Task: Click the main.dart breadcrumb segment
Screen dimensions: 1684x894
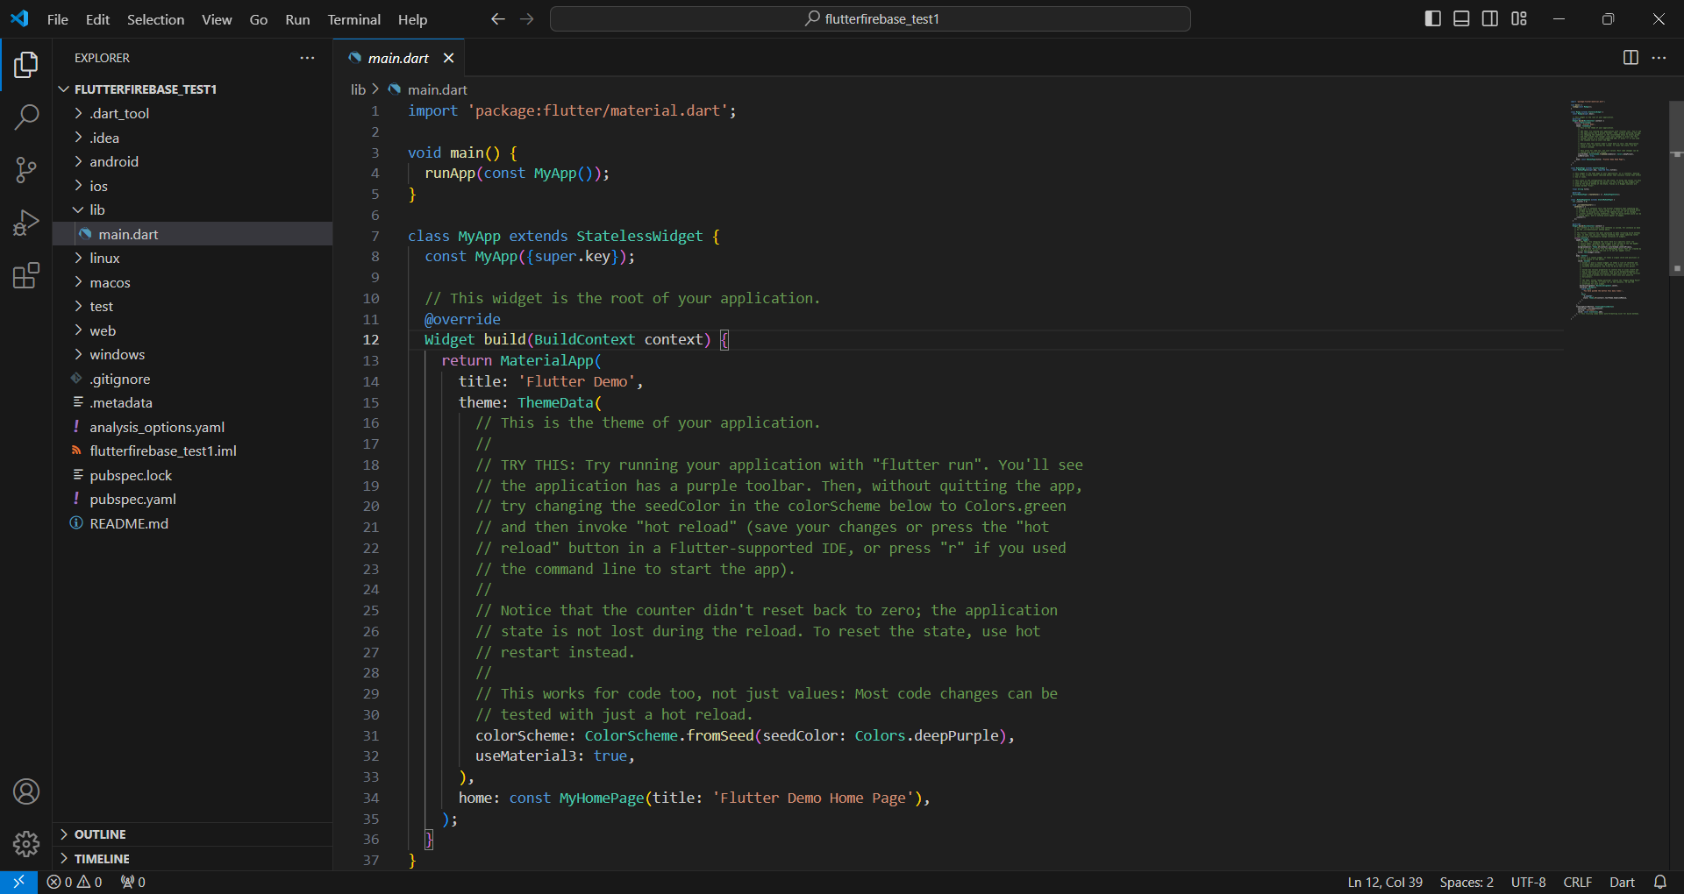Action: point(437,89)
